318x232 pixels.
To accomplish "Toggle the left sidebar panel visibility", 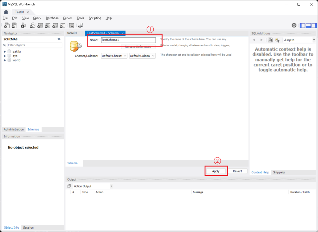I will 302,25.
